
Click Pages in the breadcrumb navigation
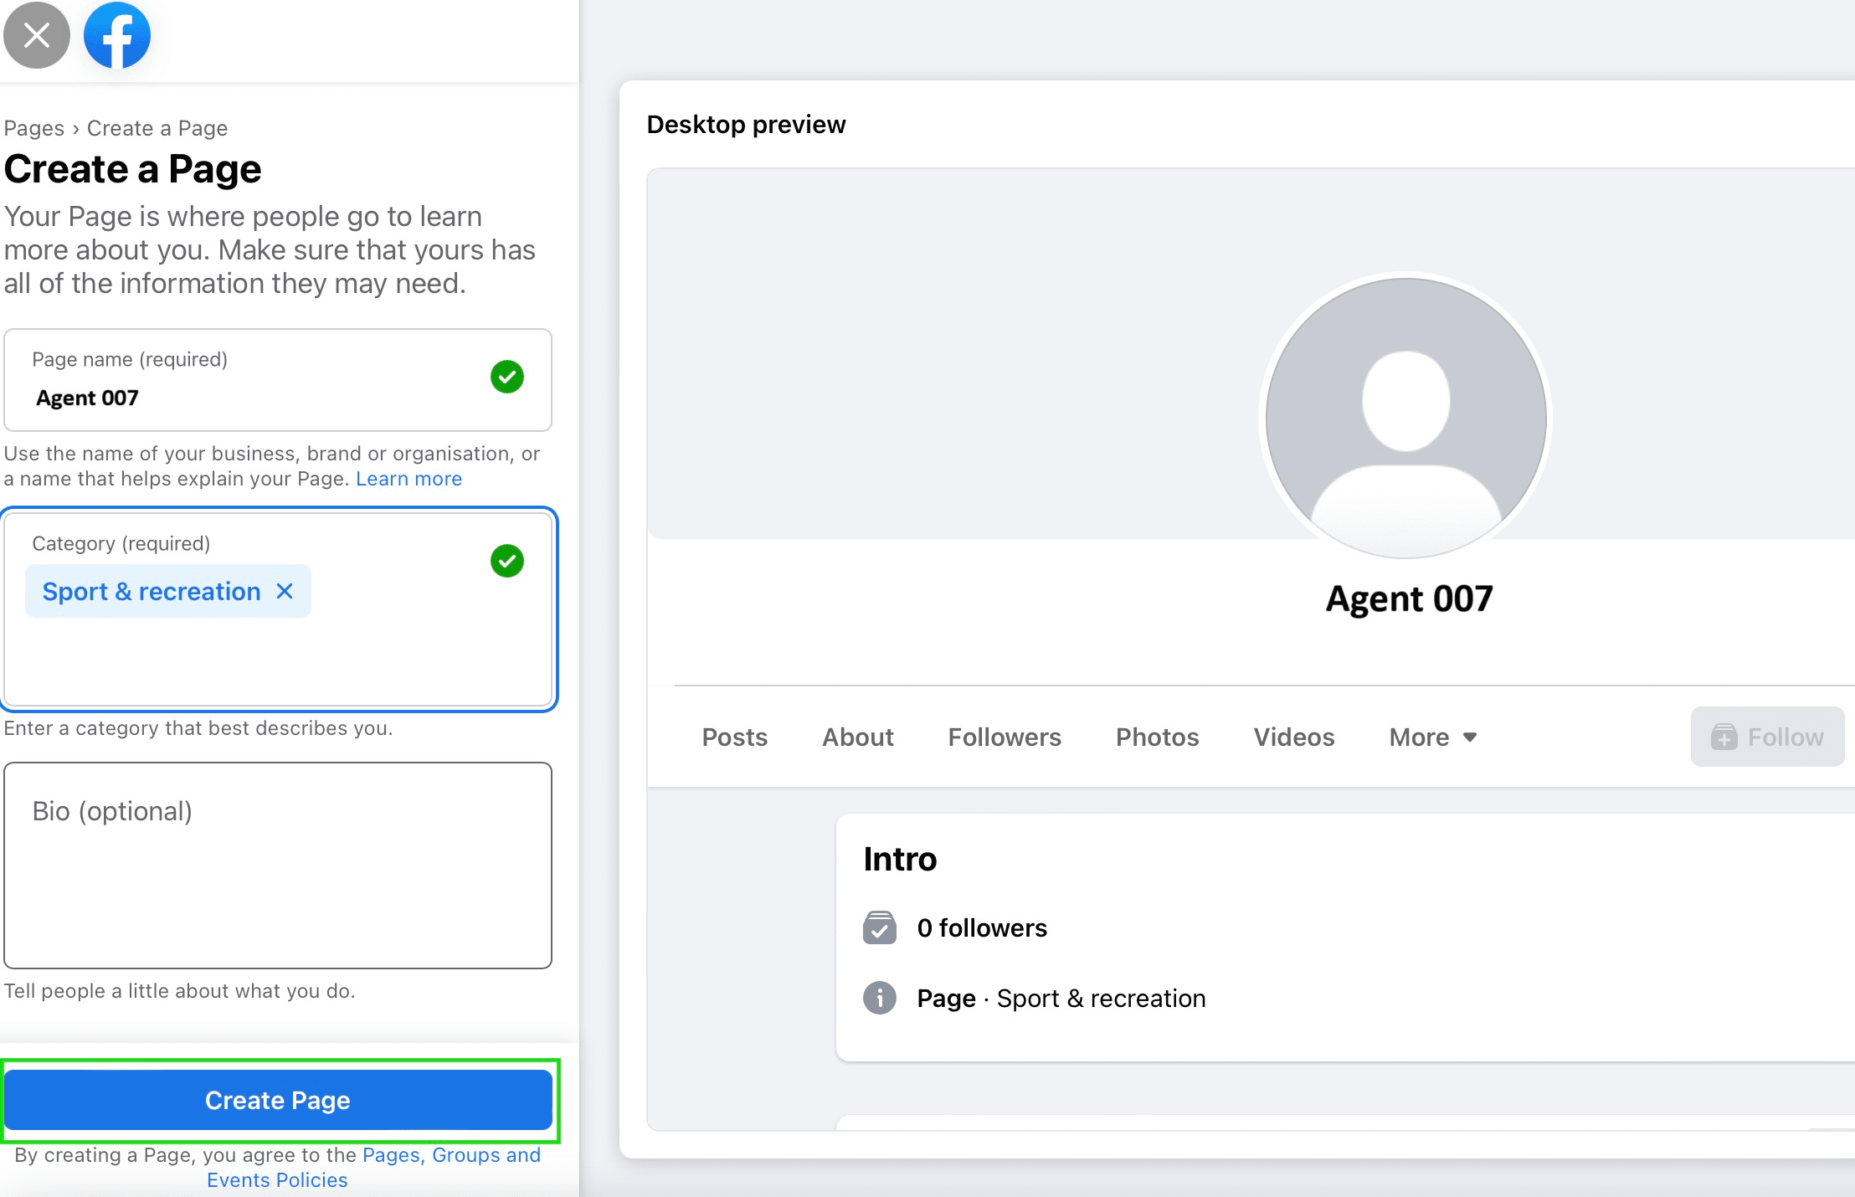tap(33, 127)
